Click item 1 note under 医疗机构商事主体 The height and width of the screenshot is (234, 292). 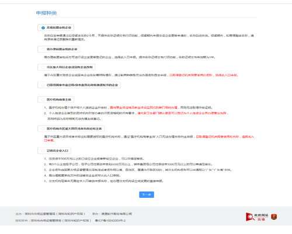(128, 108)
